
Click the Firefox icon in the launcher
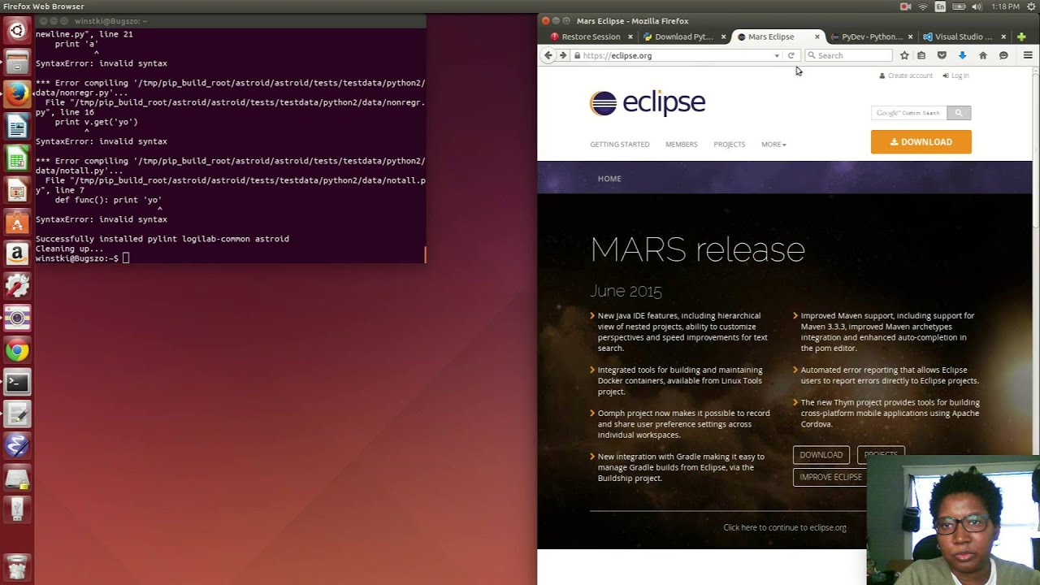coord(17,95)
